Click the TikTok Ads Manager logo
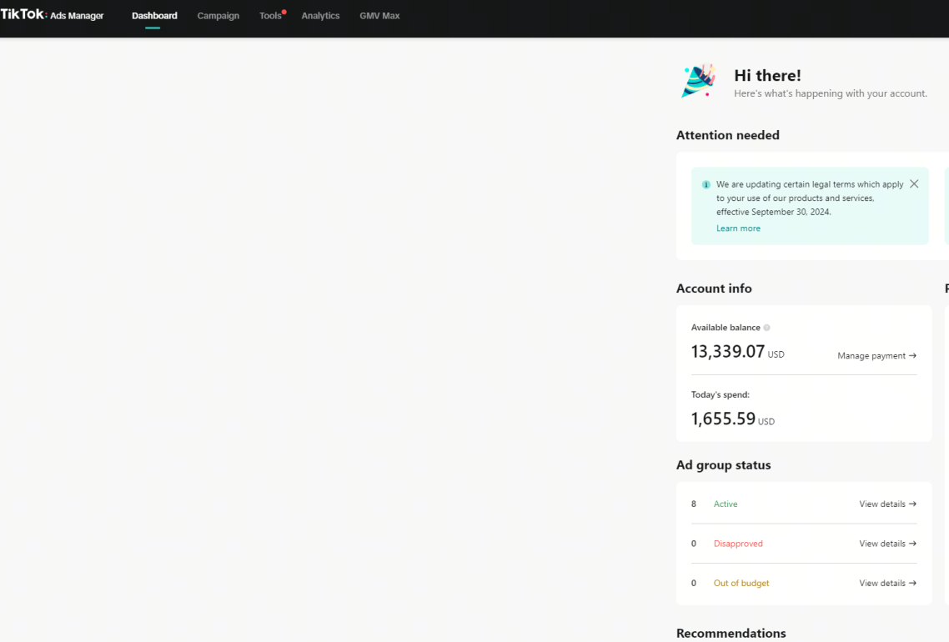Screen dimensions: 949x642 coord(52,15)
